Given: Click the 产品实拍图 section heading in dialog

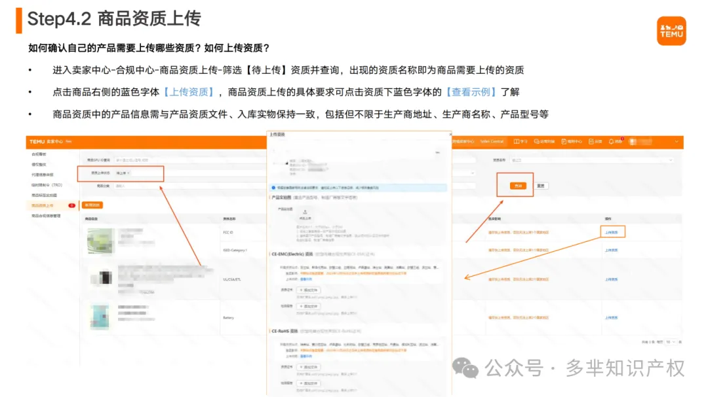Looking at the screenshot, I should tap(281, 198).
